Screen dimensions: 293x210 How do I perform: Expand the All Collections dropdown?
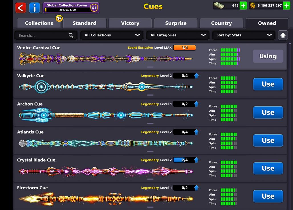[112, 35]
